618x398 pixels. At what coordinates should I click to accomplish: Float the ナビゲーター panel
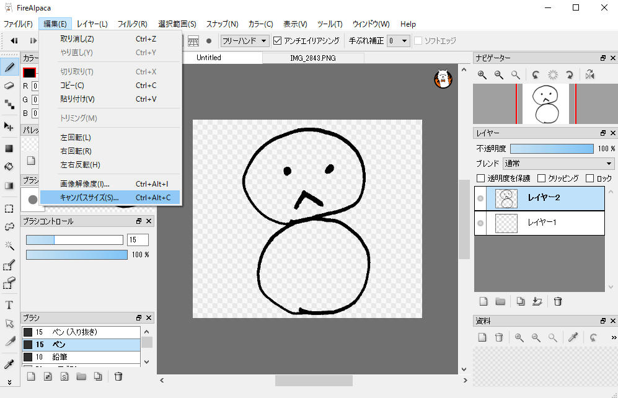(x=603, y=58)
